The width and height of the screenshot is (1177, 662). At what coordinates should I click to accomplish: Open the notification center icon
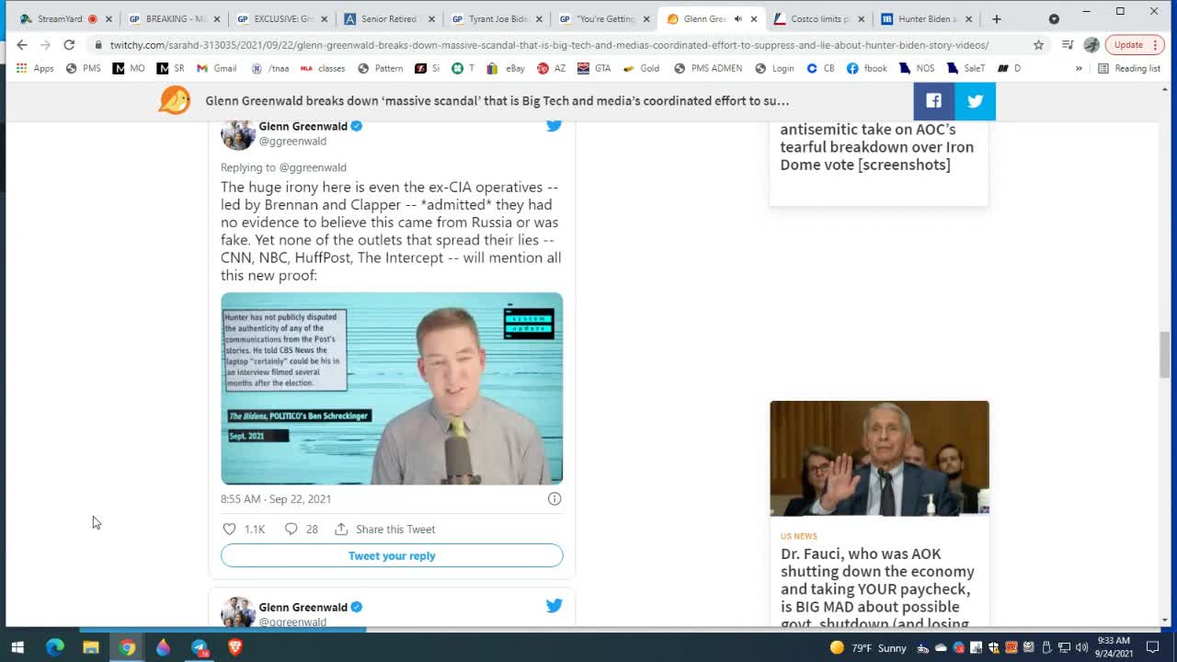tap(1153, 647)
